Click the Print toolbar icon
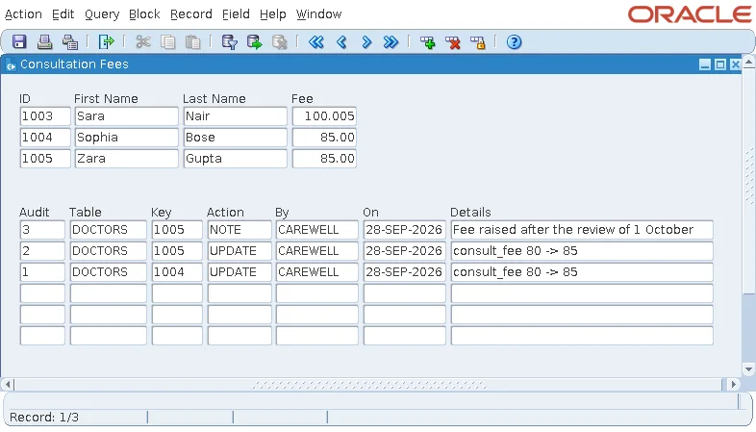 click(45, 42)
